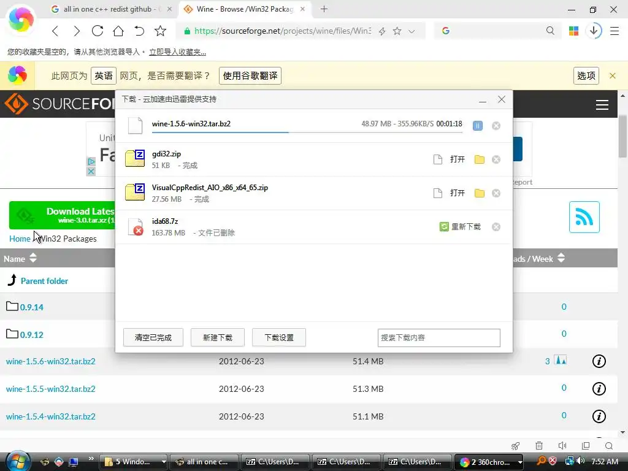Open the gdi32.zip file

(457, 159)
